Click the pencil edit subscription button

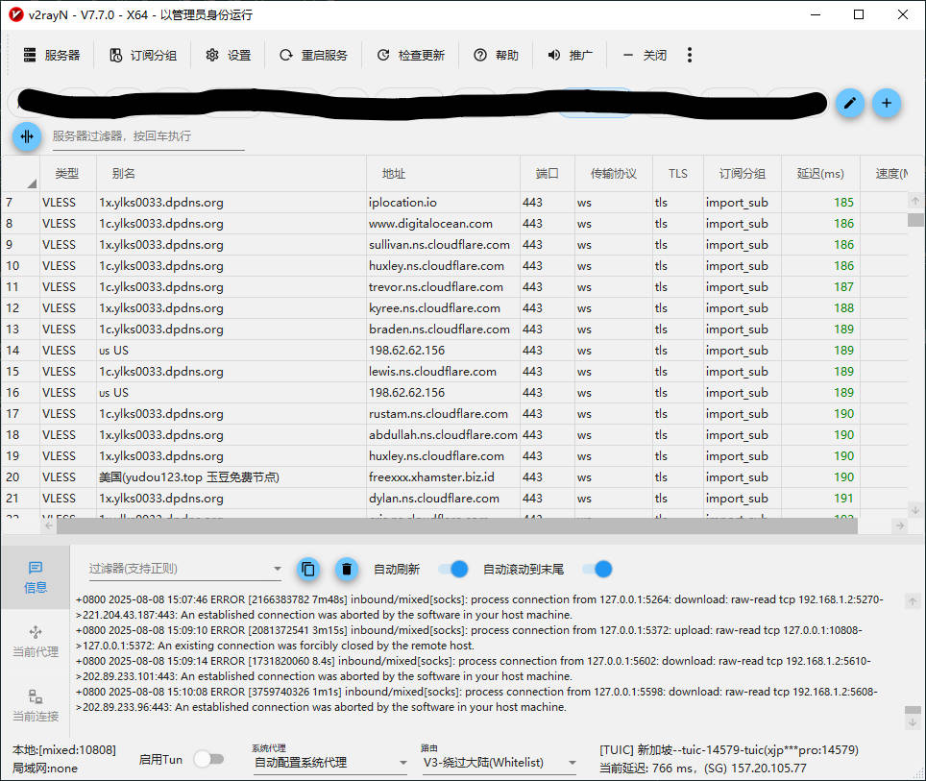tap(850, 104)
